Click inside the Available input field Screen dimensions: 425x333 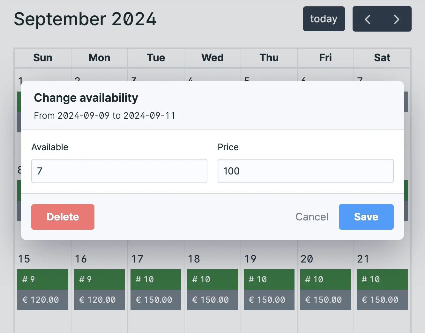pyautogui.click(x=119, y=171)
